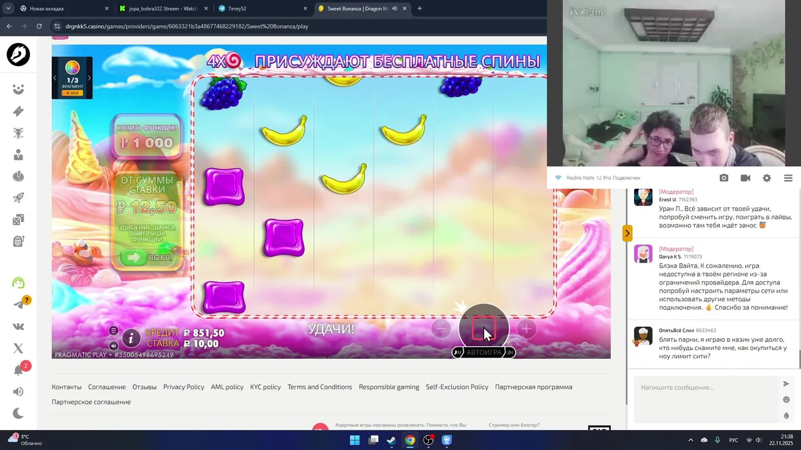Reload the page in the browser
801x450 pixels.
[x=39, y=26]
